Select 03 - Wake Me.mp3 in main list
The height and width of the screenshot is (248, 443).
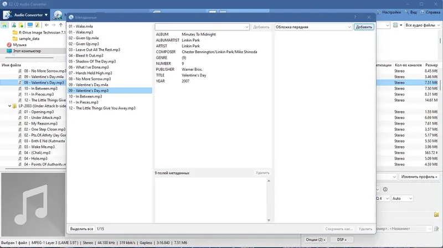pyautogui.click(x=39, y=147)
